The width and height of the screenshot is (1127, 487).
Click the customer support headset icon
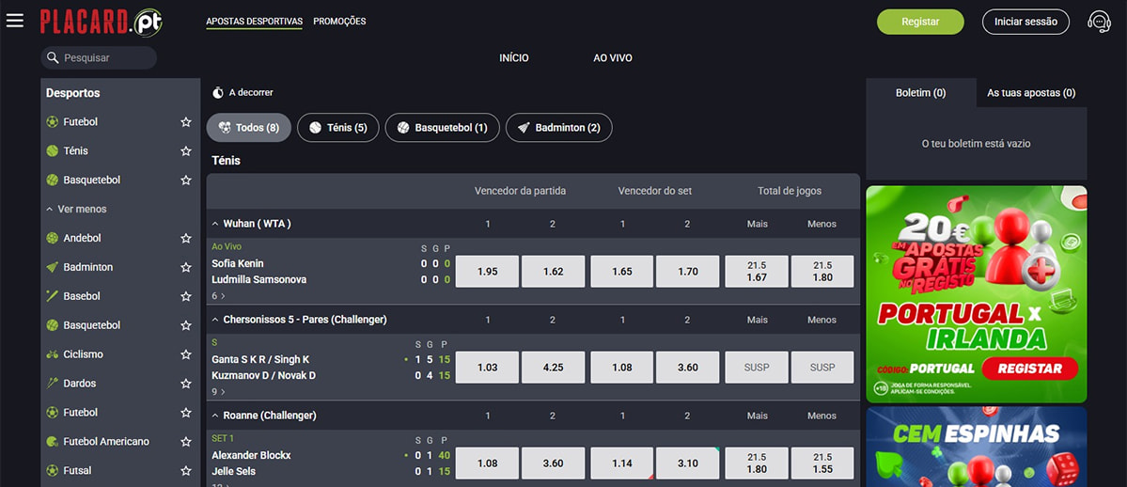1098,22
